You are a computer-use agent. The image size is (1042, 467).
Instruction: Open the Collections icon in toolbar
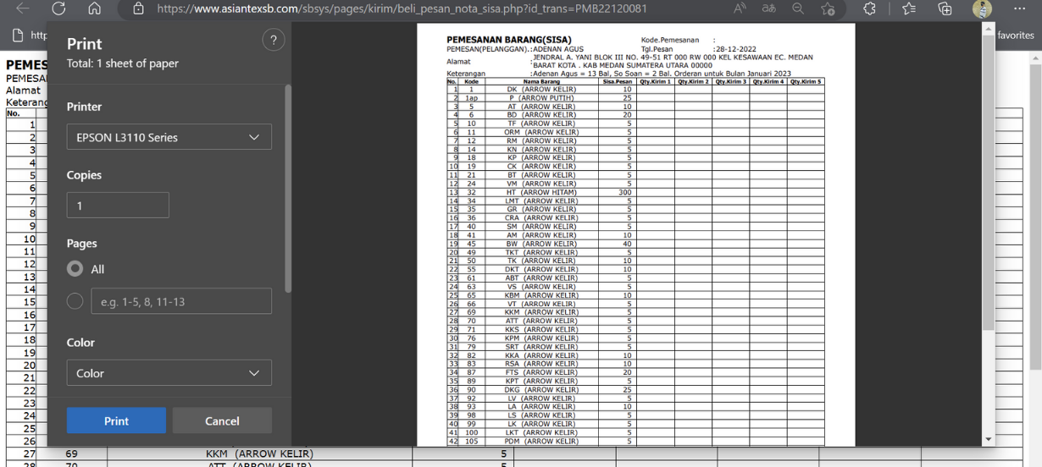945,8
